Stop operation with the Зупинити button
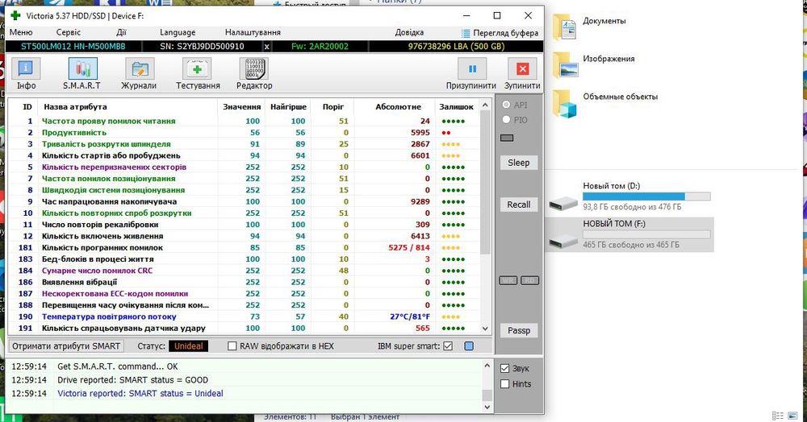Image resolution: width=807 pixels, height=422 pixels. tap(522, 68)
